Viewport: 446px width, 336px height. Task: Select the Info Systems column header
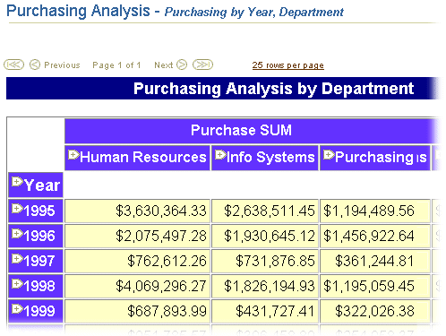(x=265, y=158)
